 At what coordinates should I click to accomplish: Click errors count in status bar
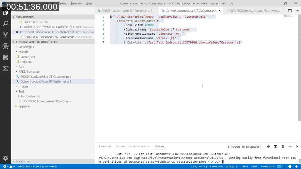(6, 166)
